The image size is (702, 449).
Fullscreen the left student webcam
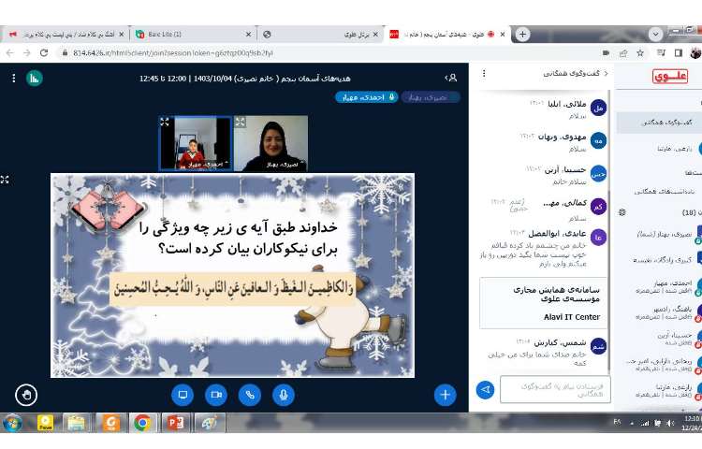pos(165,122)
